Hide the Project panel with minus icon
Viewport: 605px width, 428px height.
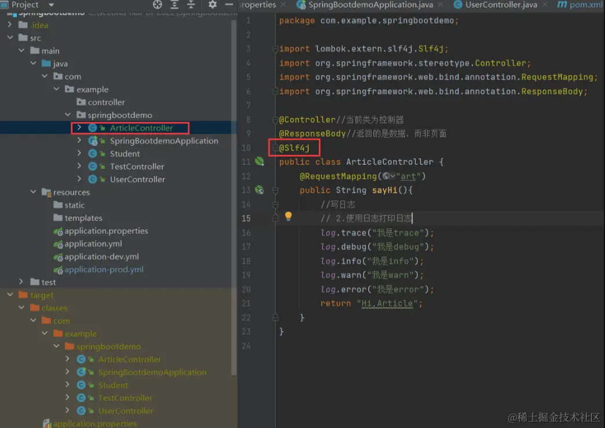[x=229, y=5]
